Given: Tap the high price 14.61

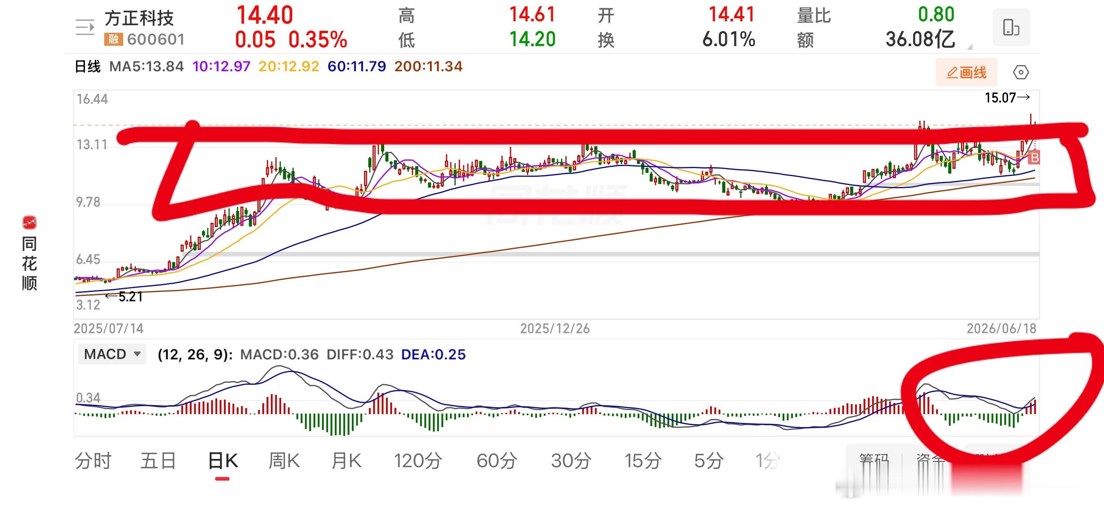Looking at the screenshot, I should tap(532, 15).
